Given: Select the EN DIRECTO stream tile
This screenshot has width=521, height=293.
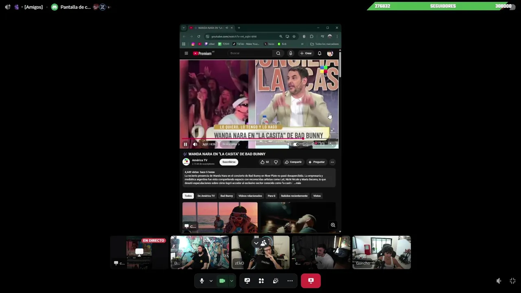Looking at the screenshot, I should click(x=139, y=252).
